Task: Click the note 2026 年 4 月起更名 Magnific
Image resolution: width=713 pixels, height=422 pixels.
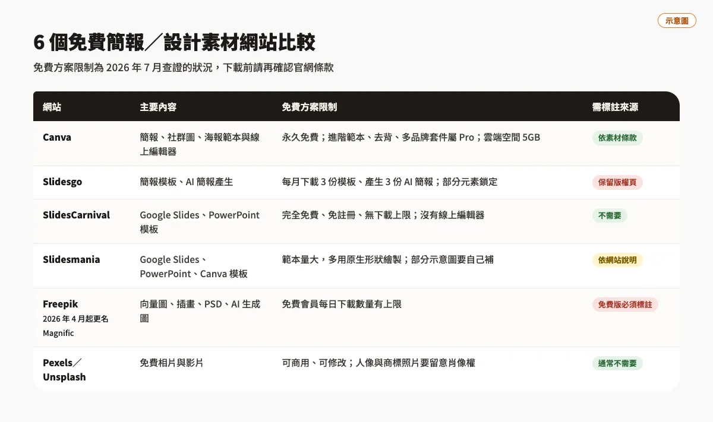Action: coord(75,326)
